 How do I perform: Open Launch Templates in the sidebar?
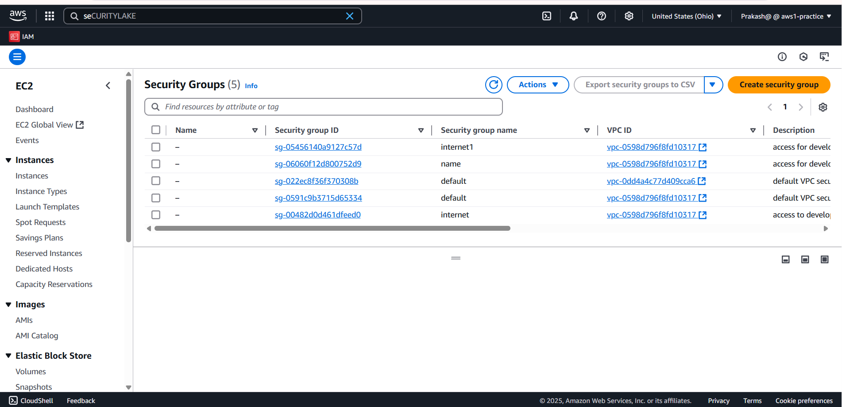(x=47, y=207)
